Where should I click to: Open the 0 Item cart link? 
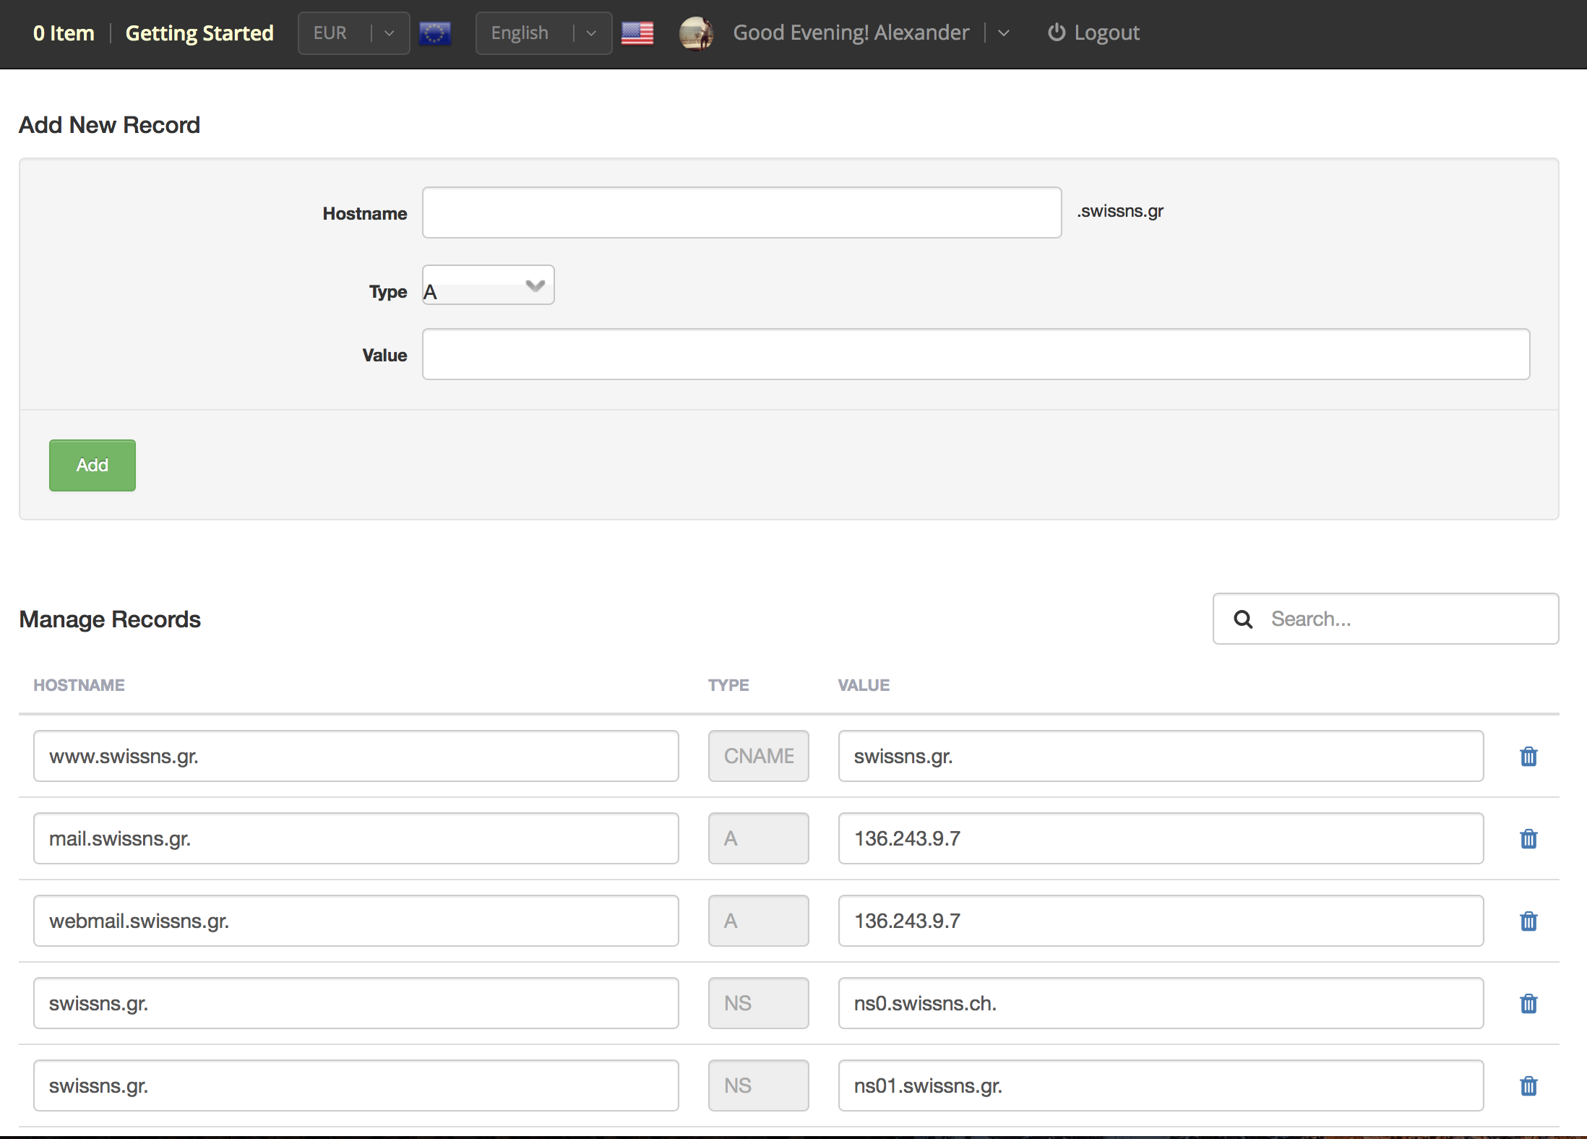64,33
